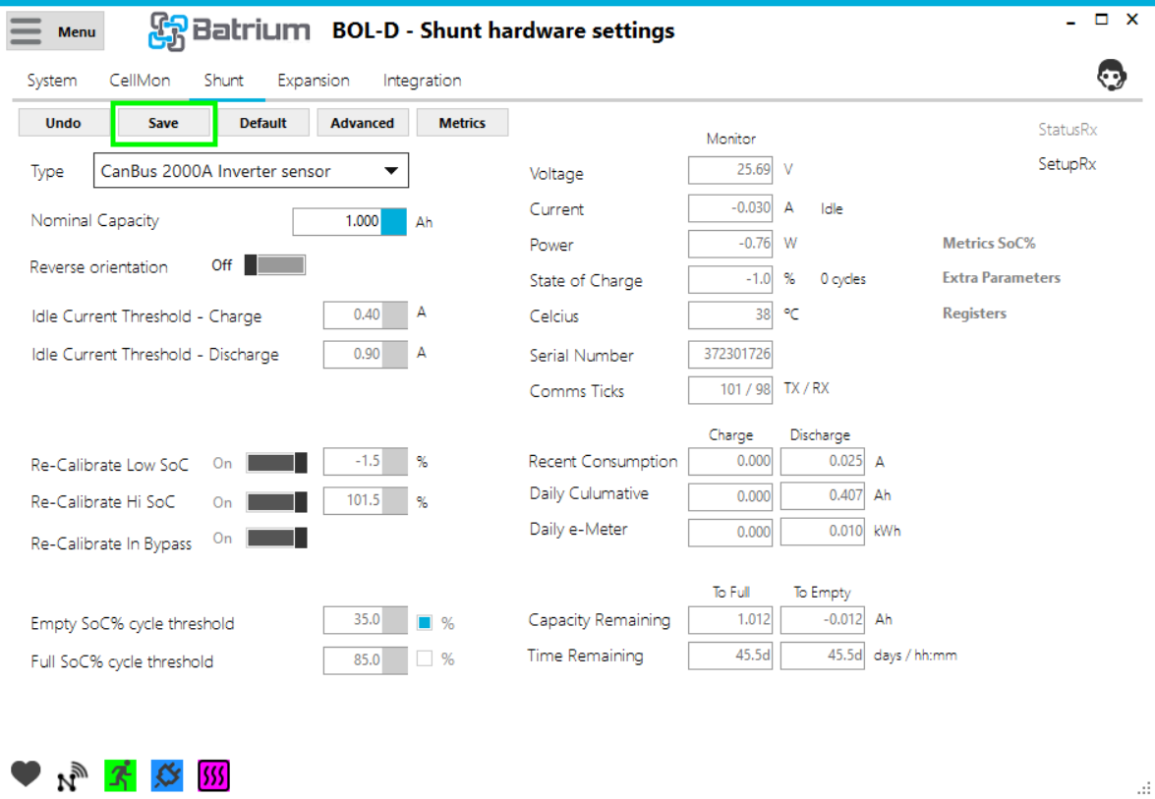The height and width of the screenshot is (799, 1155).
Task: Click the Recent Consumption Discharge value 0.025
Action: coord(823,461)
